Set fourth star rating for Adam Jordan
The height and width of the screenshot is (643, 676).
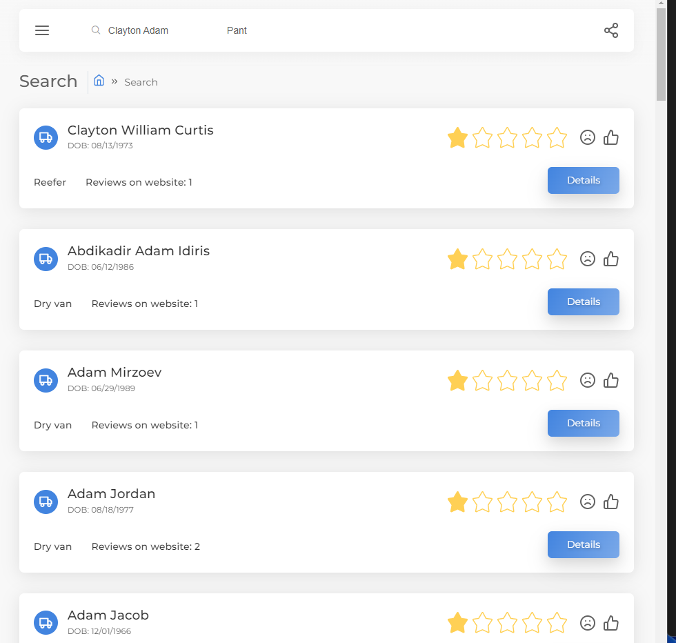(532, 502)
